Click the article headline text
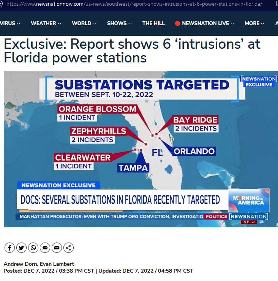This screenshot has width=278, height=281. [x=132, y=51]
